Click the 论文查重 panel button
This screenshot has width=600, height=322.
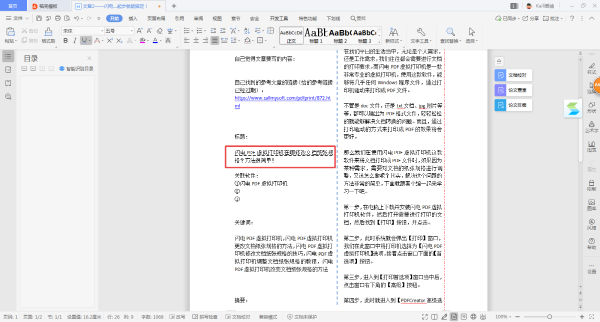[x=512, y=90]
